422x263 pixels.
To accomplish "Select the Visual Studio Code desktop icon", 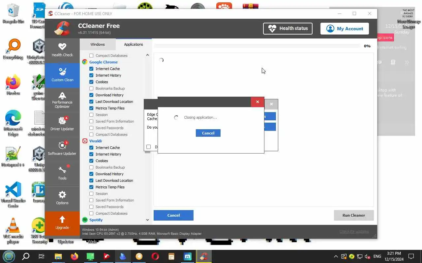I will tap(13, 195).
